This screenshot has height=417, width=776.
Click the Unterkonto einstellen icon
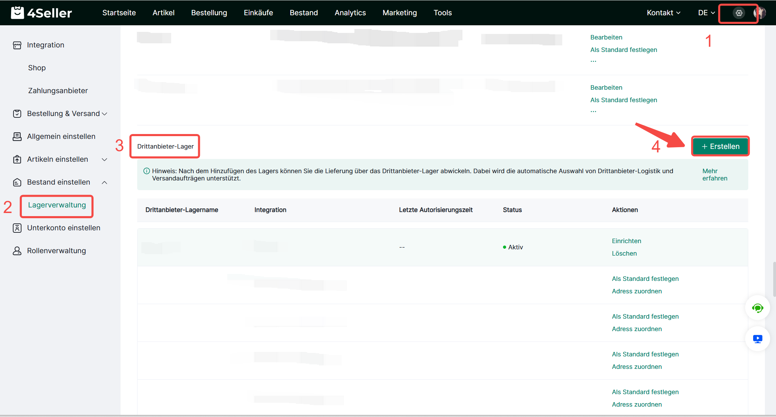[x=17, y=228]
